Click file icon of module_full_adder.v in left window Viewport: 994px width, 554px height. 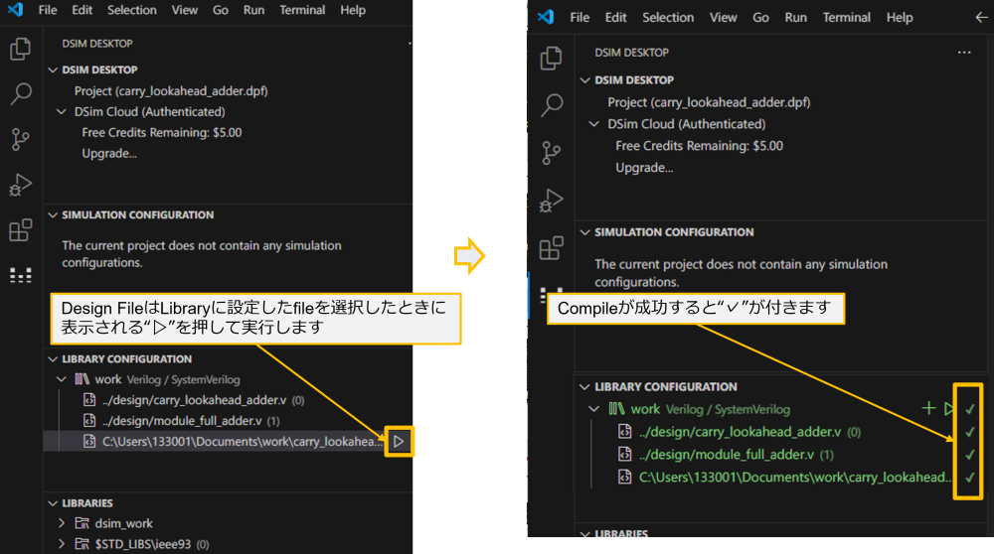(x=90, y=420)
